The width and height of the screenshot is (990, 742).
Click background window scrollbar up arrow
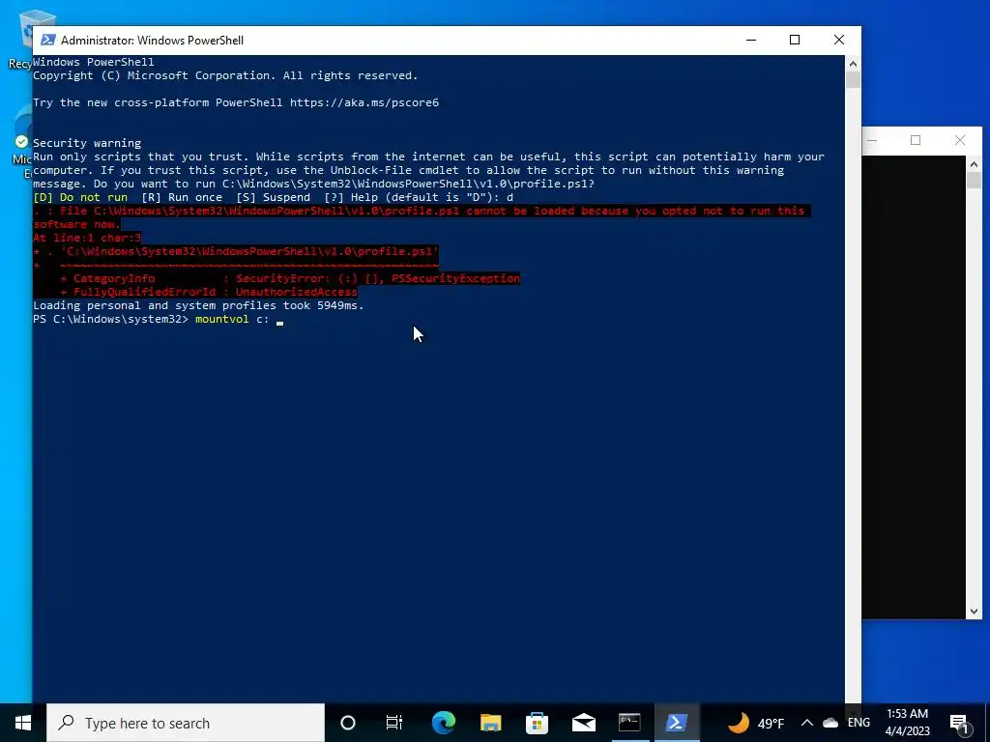(974, 164)
